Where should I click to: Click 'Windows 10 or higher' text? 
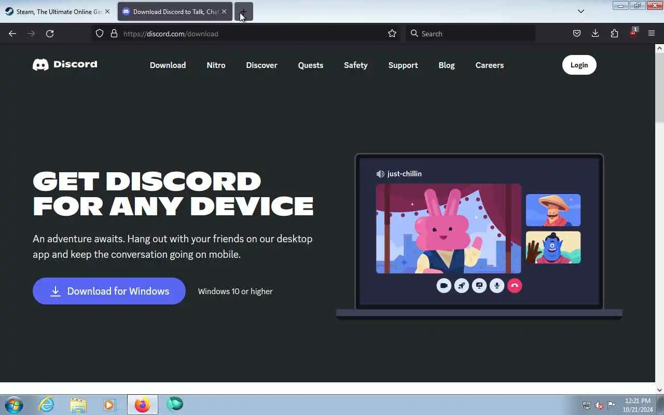tap(235, 292)
